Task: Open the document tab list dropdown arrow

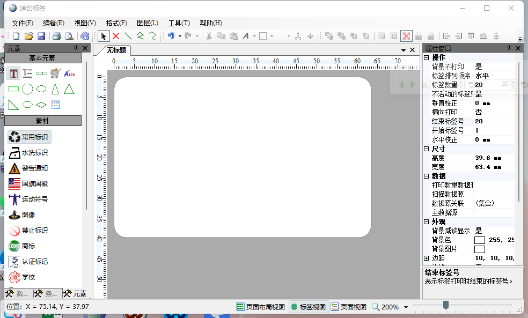Action: (404, 50)
